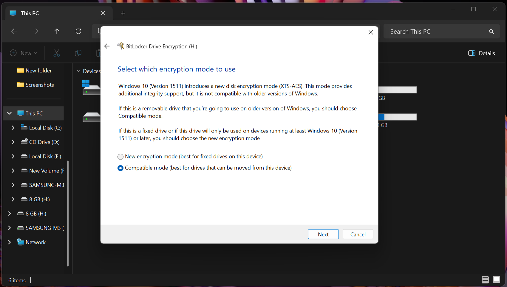Click Next in the BitLocker wizard
The height and width of the screenshot is (287, 507).
(x=323, y=234)
